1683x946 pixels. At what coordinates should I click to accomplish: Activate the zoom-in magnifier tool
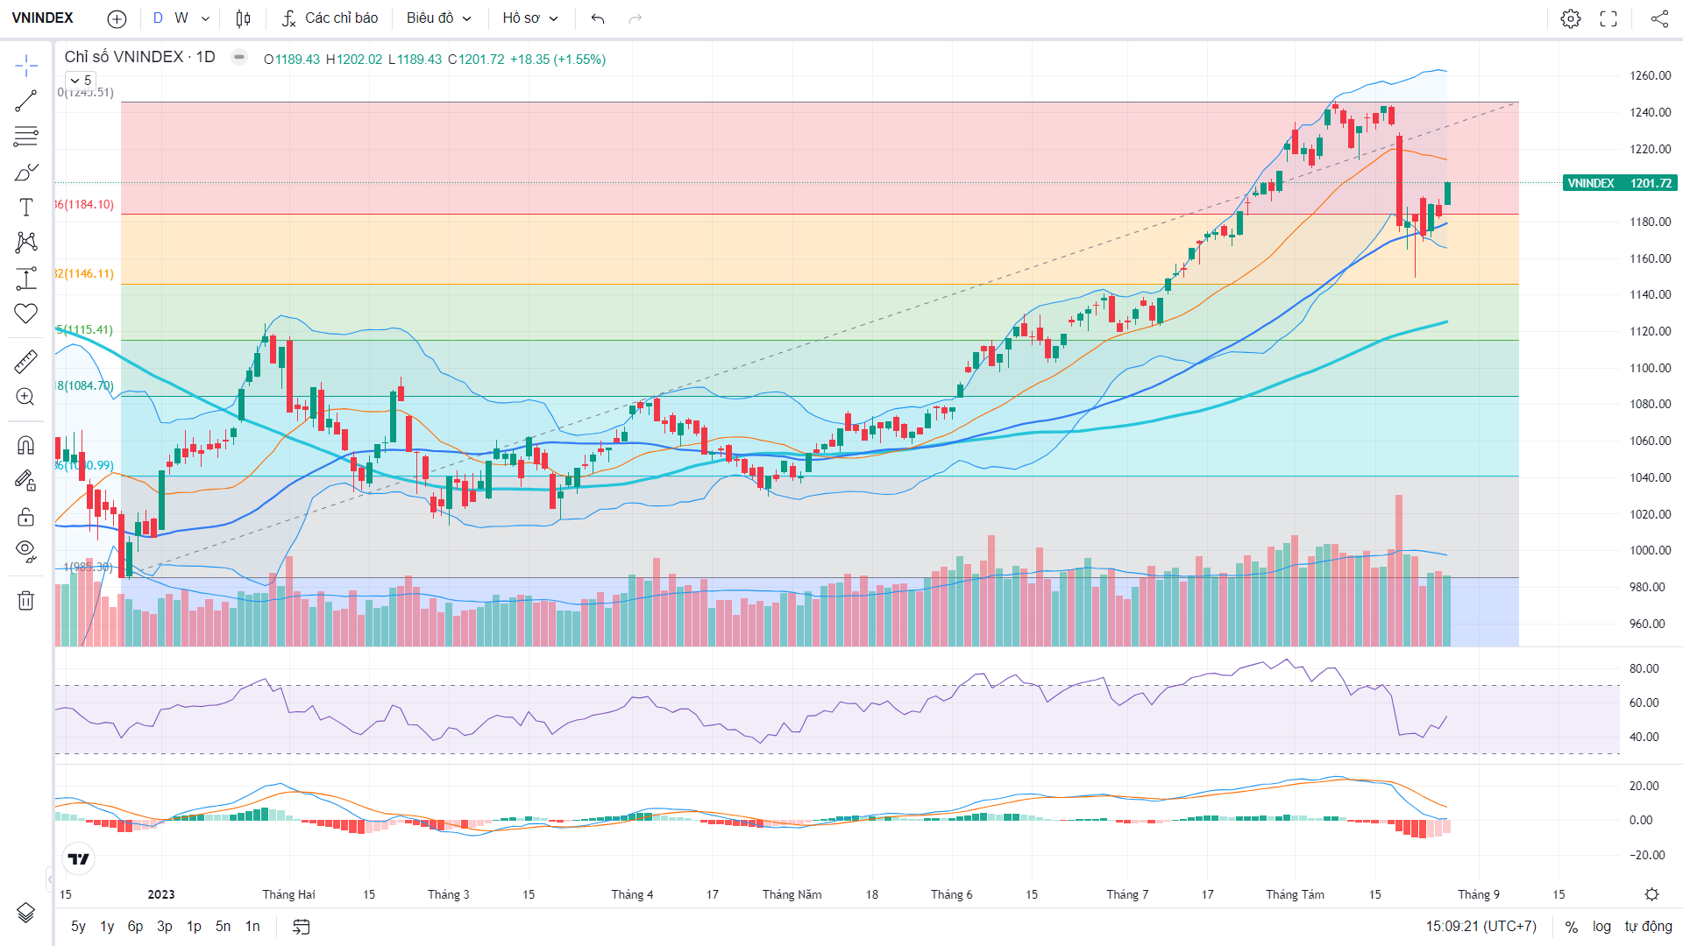coord(26,397)
